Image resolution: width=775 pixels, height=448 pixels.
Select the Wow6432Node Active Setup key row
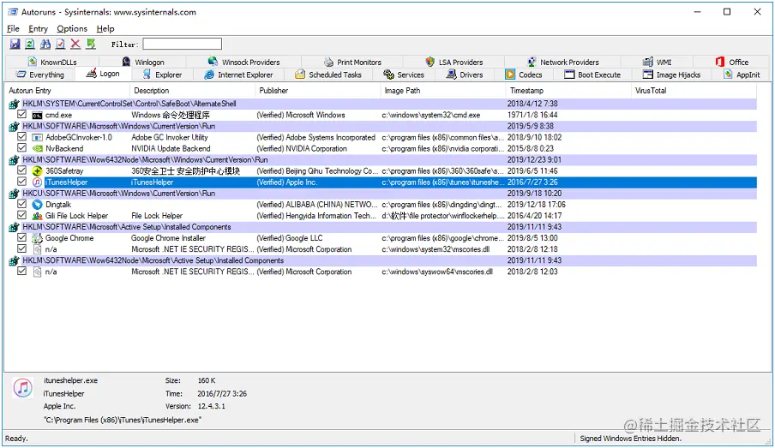pyautogui.click(x=382, y=260)
